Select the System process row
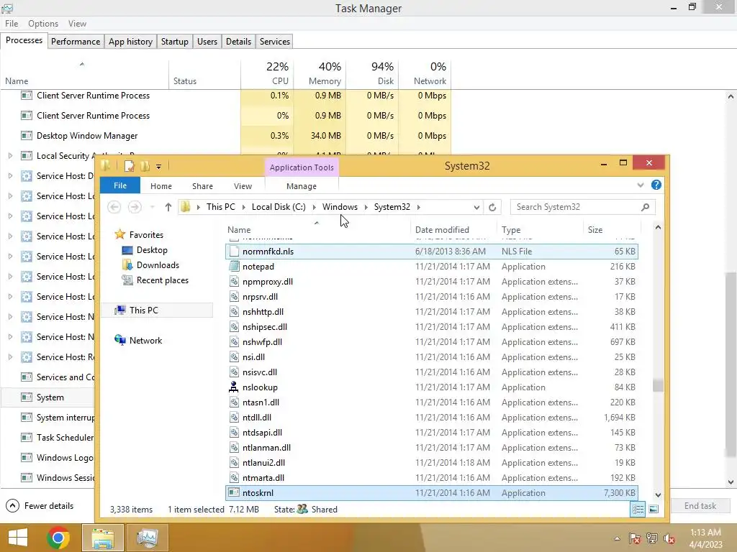Viewport: 737px width, 552px height. click(48, 397)
